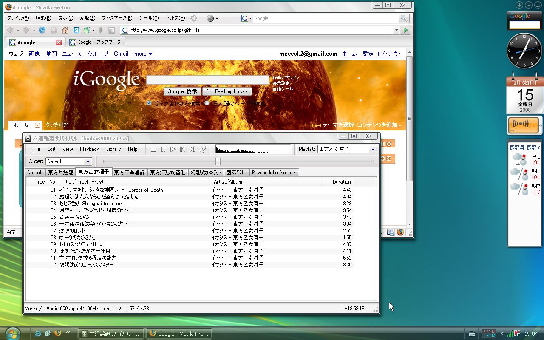The height and width of the screenshot is (340, 544).
Task: Click the search magnifier in Firefox search bar
Action: click(x=404, y=18)
